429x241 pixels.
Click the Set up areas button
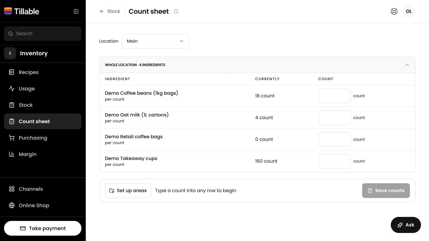pyautogui.click(x=128, y=190)
